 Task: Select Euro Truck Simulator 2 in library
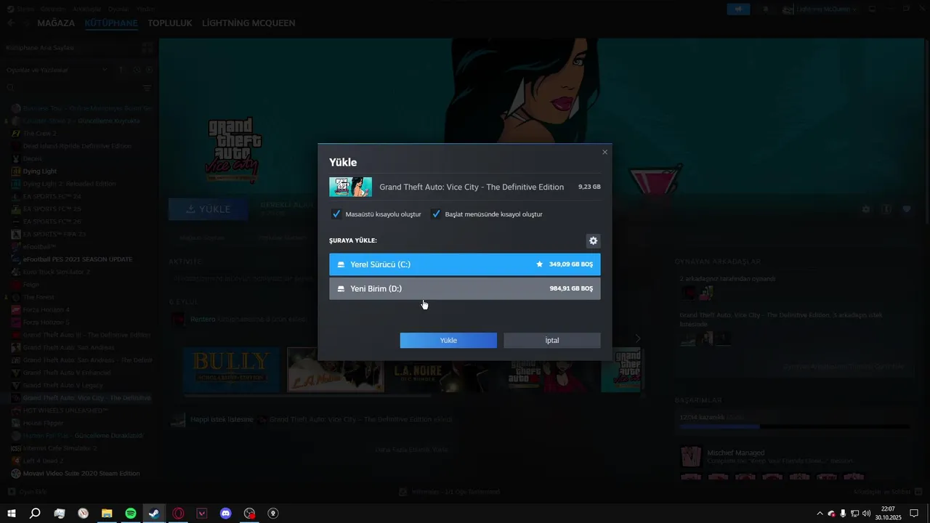[x=56, y=272]
